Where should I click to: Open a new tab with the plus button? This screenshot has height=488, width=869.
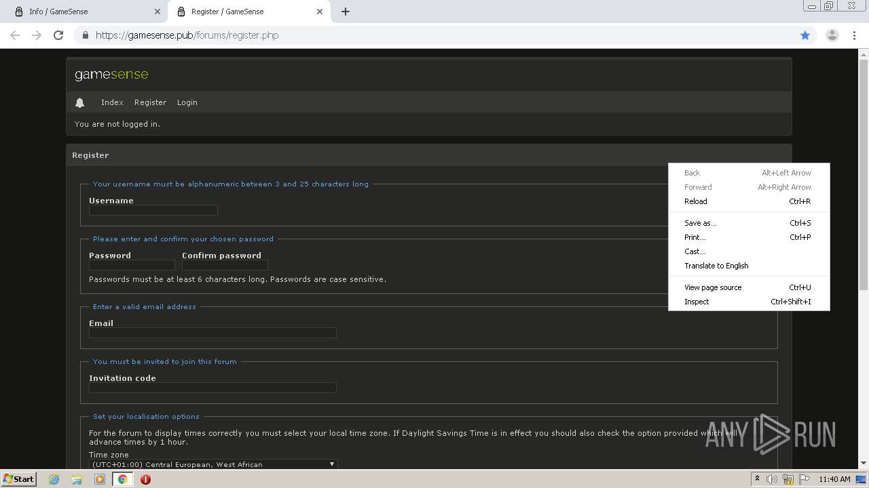coord(346,12)
